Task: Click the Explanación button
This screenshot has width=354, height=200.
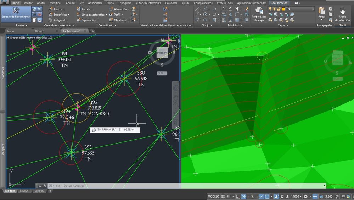Action: [88, 20]
